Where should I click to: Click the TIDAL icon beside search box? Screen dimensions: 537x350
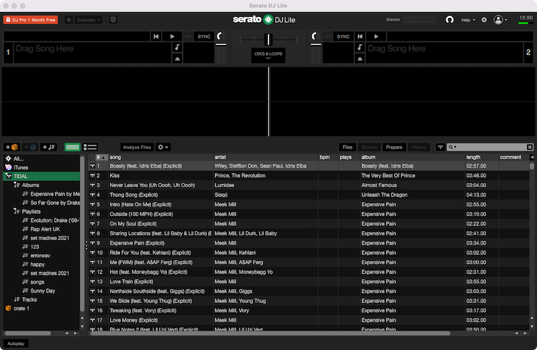[x=440, y=147]
